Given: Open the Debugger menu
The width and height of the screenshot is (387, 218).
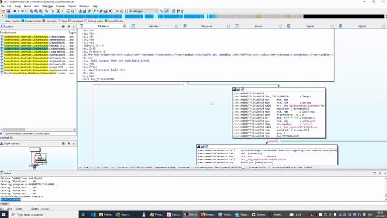Looking at the screenshot, I should [x=48, y=6].
